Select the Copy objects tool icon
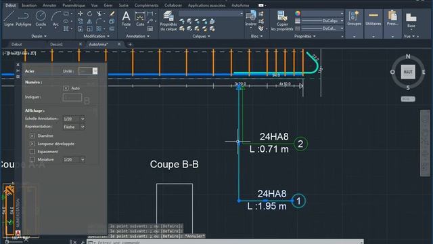433x244 pixels. (x=81, y=21)
